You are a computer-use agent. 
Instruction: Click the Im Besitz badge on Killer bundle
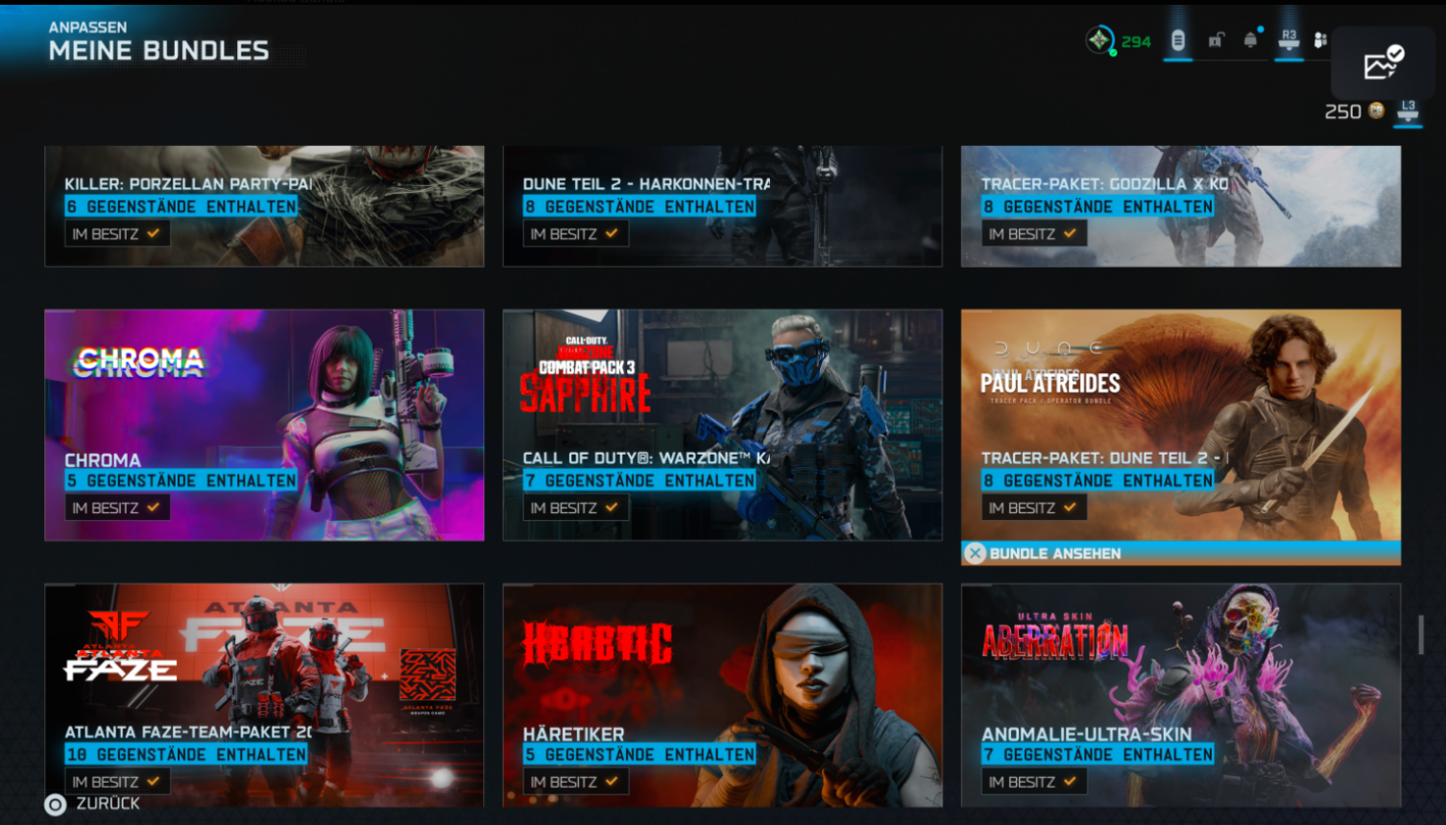coord(117,233)
